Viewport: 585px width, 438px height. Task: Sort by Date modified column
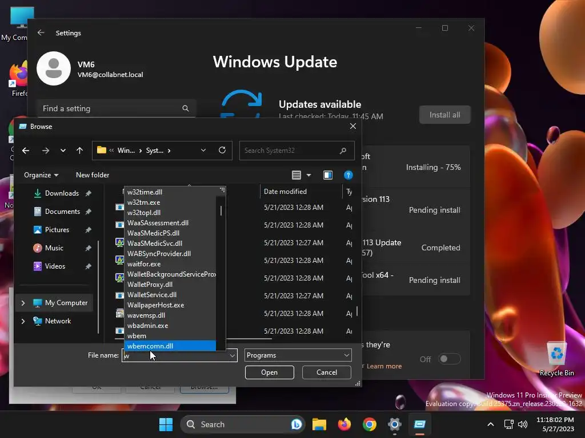[x=285, y=192]
